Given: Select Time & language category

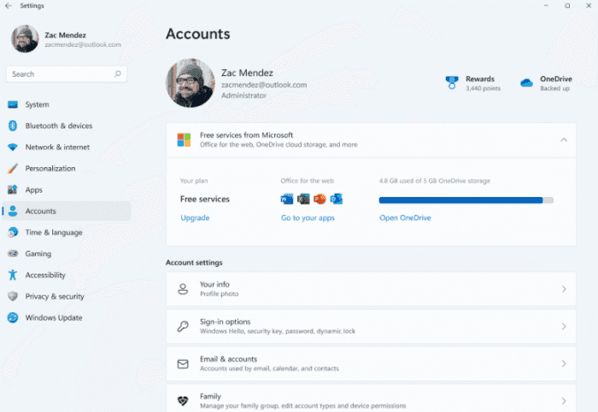Looking at the screenshot, I should coord(67,232).
